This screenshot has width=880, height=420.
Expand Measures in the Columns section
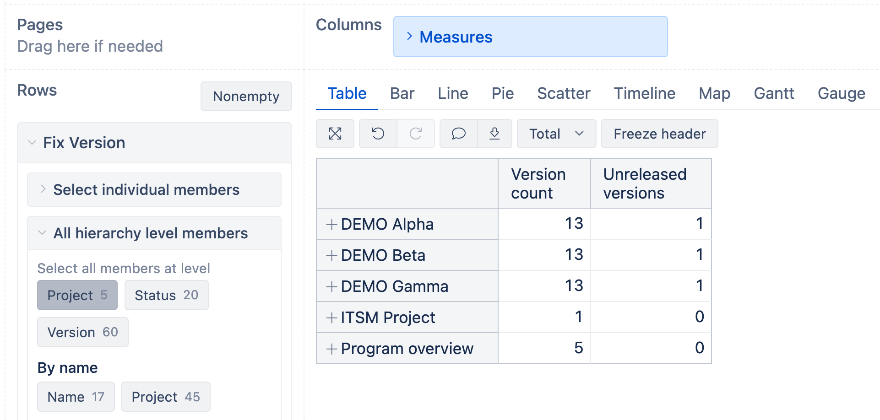click(x=409, y=37)
